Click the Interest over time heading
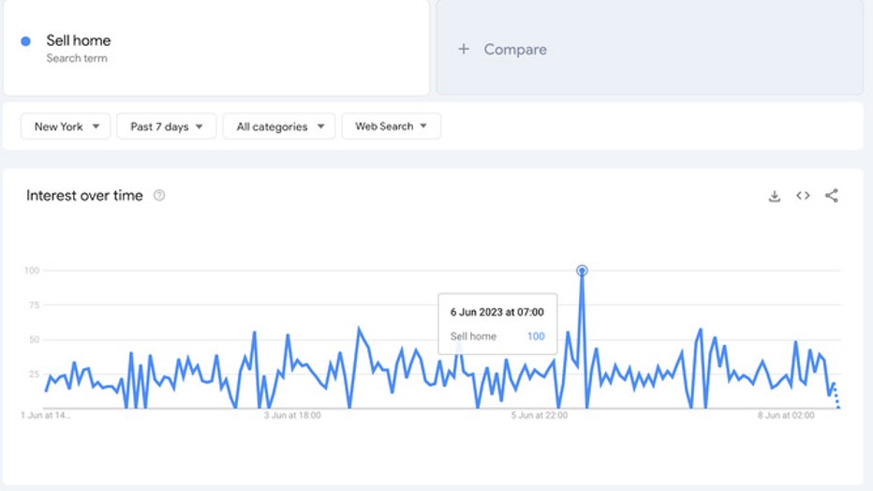The height and width of the screenshot is (491, 873). pyautogui.click(x=84, y=196)
